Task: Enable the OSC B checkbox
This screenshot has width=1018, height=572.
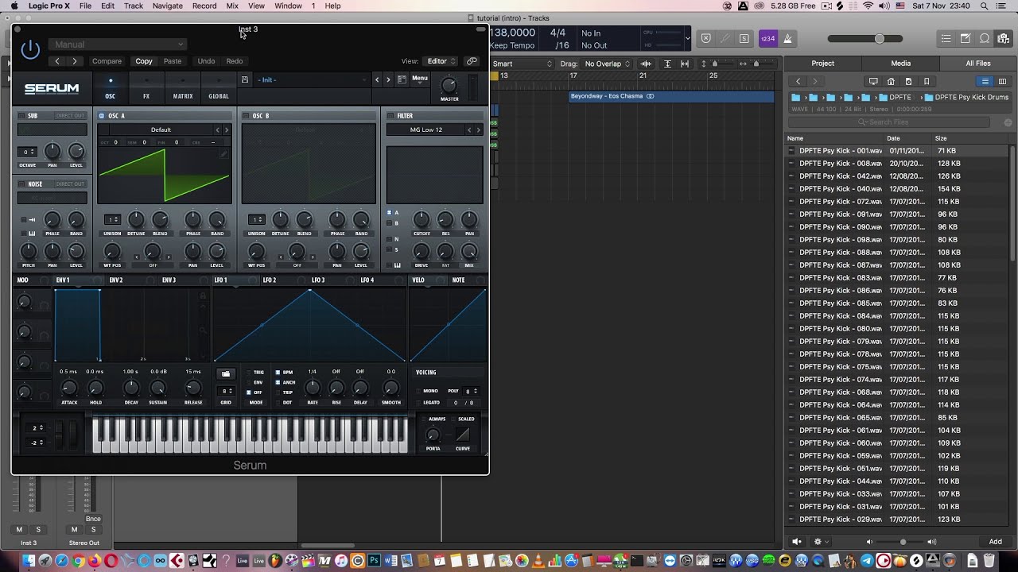Action: tap(247, 116)
